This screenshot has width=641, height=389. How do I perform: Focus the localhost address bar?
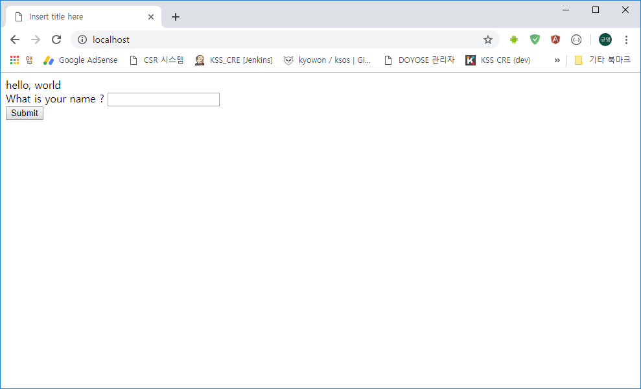click(x=285, y=40)
